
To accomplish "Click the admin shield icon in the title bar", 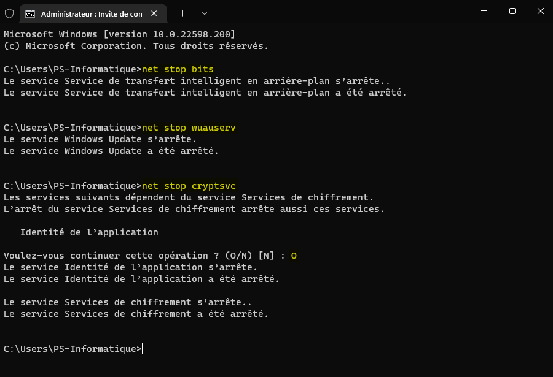I will (9, 13).
